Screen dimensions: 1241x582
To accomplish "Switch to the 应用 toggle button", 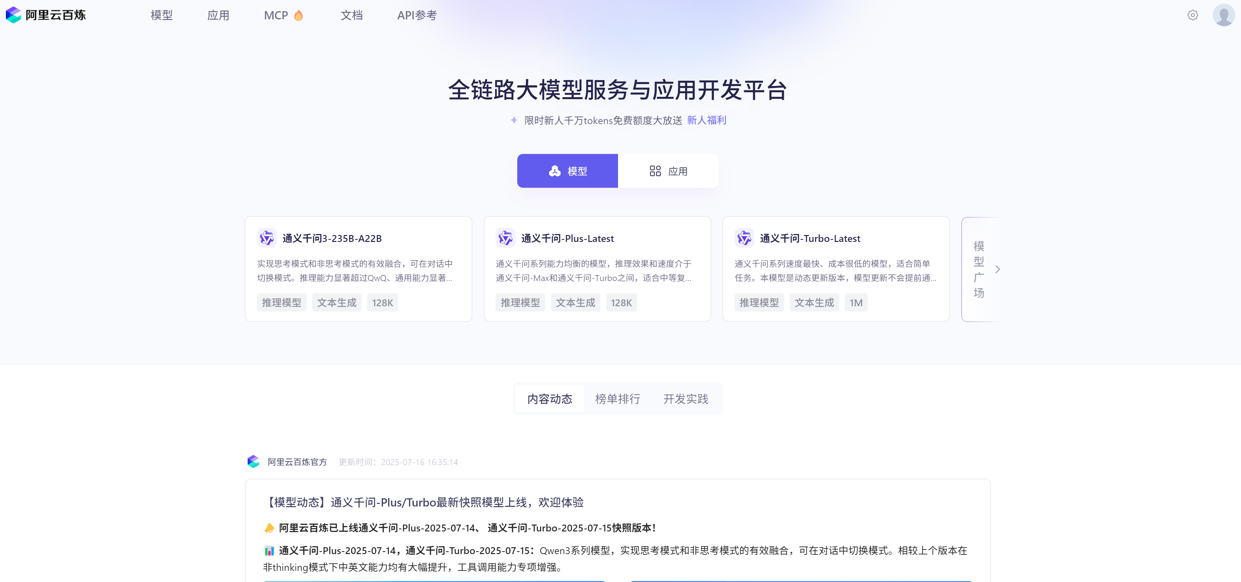I will pos(668,171).
